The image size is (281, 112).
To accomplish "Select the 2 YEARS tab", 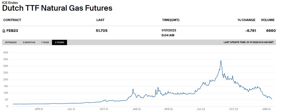I will (x=60, y=42).
